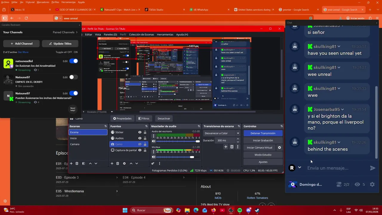The width and height of the screenshot is (382, 215).
Task: Adjust Audio del escritorio volume slider
Action: 178,141
